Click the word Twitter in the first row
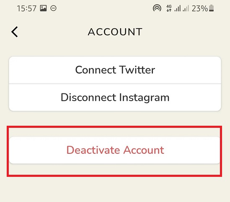The image size is (230, 202). coord(137,70)
